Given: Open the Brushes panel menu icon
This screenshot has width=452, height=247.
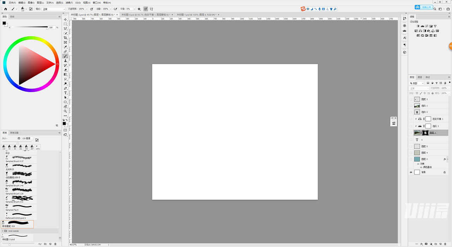Looking at the screenshot, I should 59,133.
